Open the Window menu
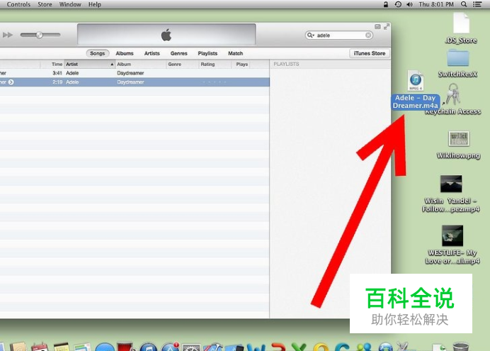 coord(70,4)
